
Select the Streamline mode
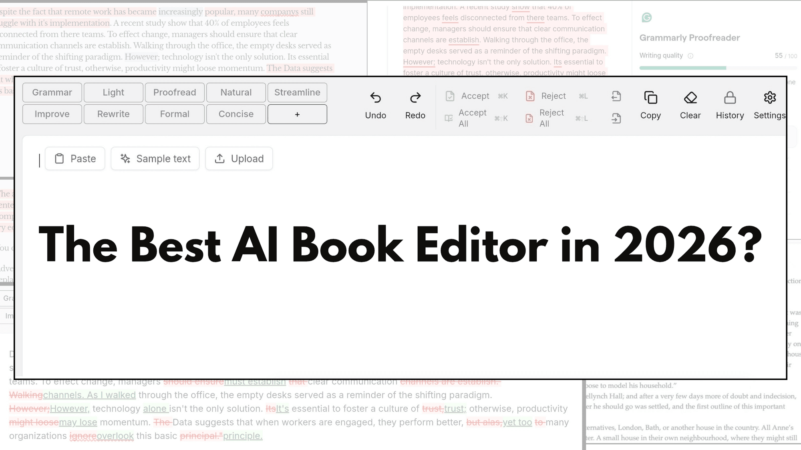pyautogui.click(x=297, y=92)
